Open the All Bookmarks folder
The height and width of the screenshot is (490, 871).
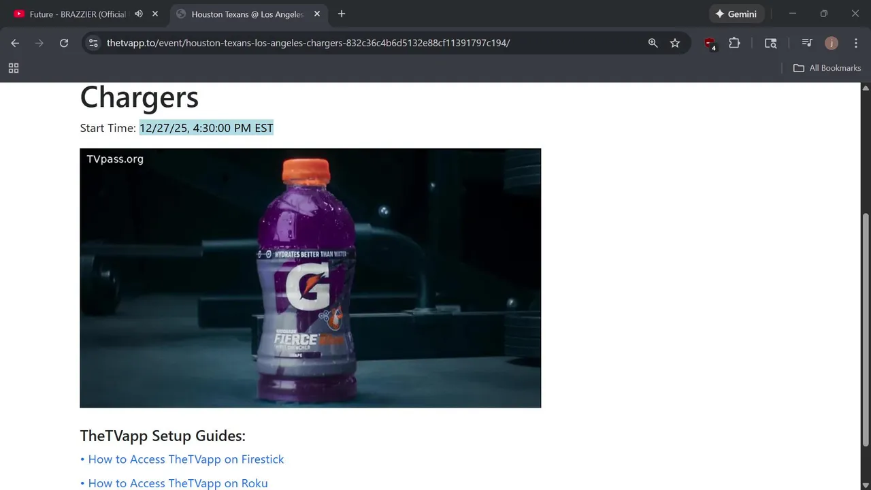(827, 68)
